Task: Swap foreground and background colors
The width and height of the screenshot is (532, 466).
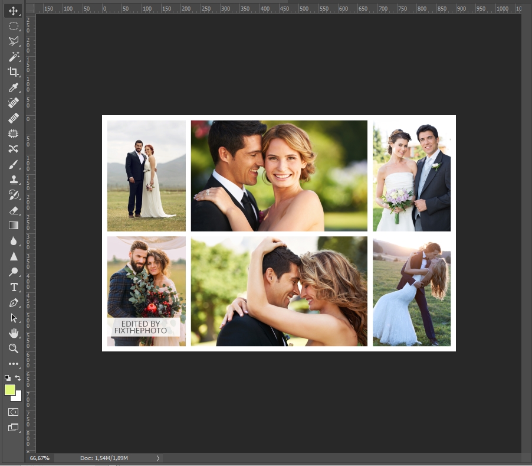Action: pos(18,377)
